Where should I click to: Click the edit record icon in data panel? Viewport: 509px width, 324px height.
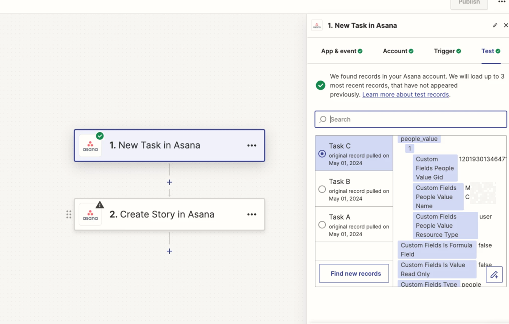pyautogui.click(x=494, y=275)
